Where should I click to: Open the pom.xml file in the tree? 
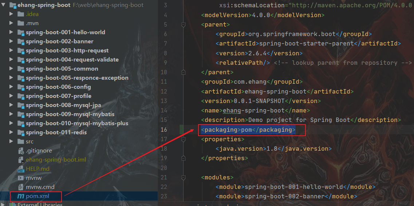(38, 196)
